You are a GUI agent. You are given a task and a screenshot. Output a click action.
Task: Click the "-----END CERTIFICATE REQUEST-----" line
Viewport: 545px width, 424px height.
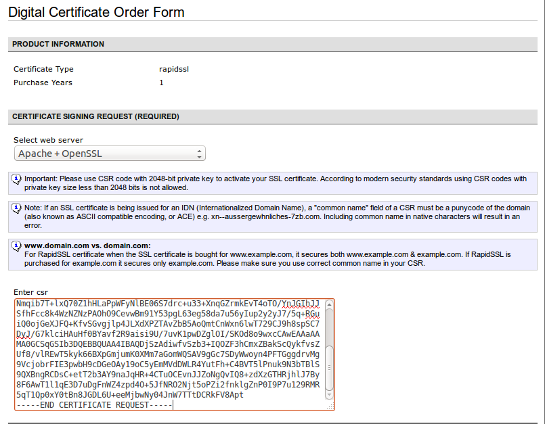click(94, 405)
